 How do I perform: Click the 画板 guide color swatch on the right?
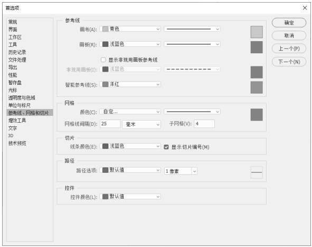(257, 47)
